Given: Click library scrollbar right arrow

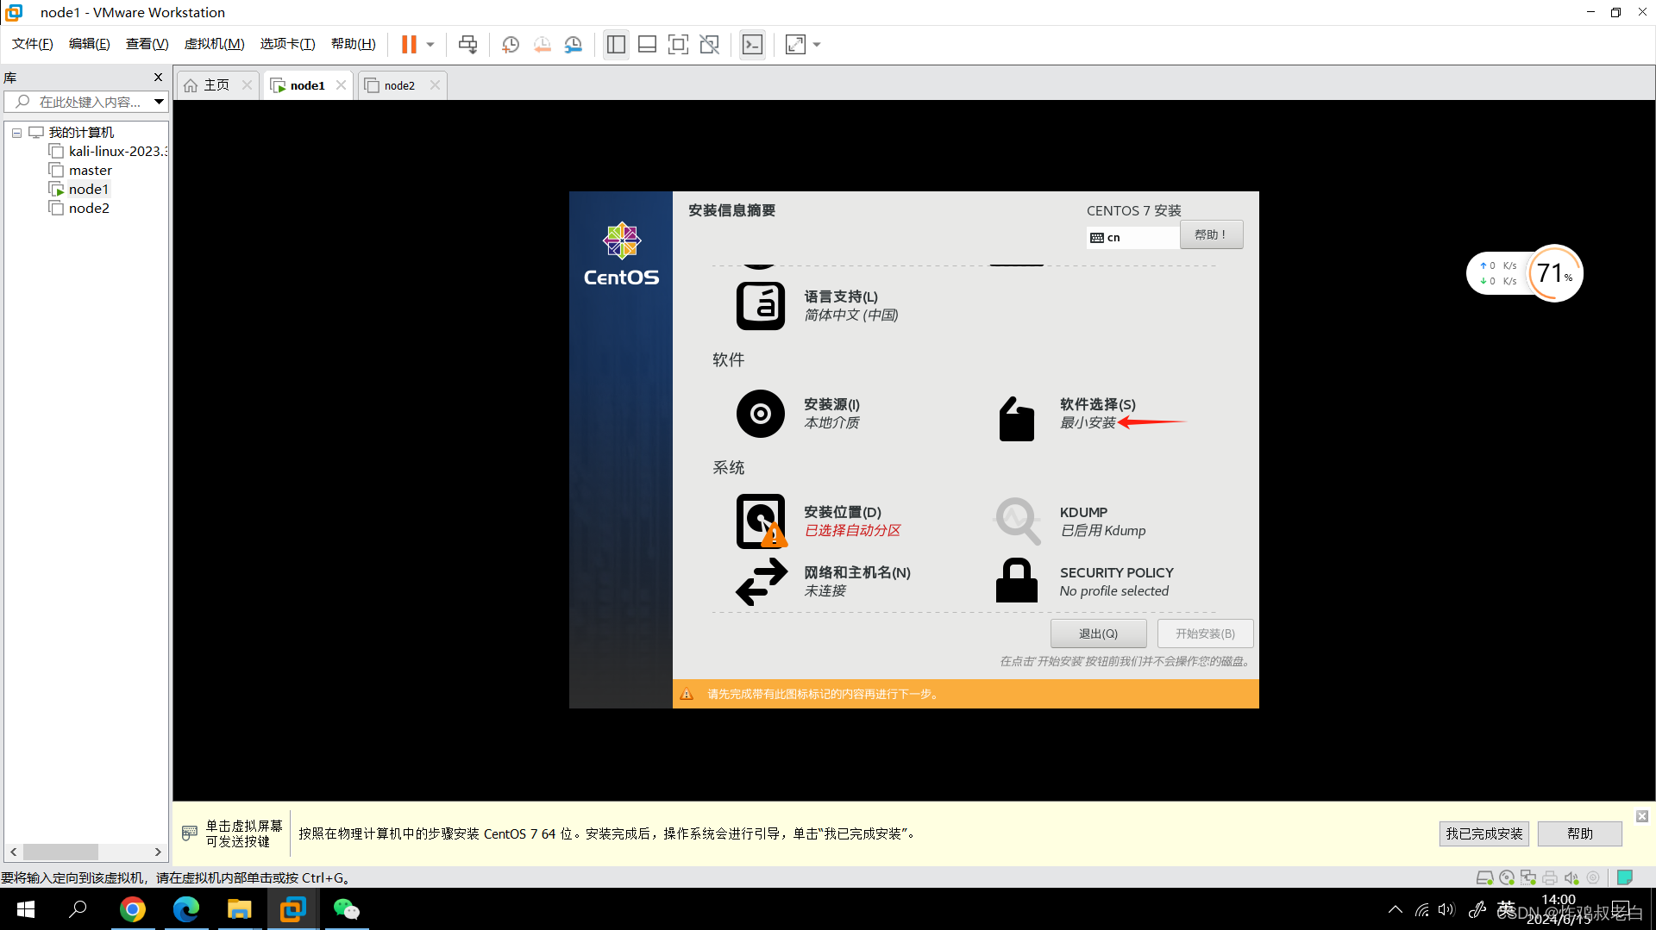Looking at the screenshot, I should pyautogui.click(x=158, y=852).
